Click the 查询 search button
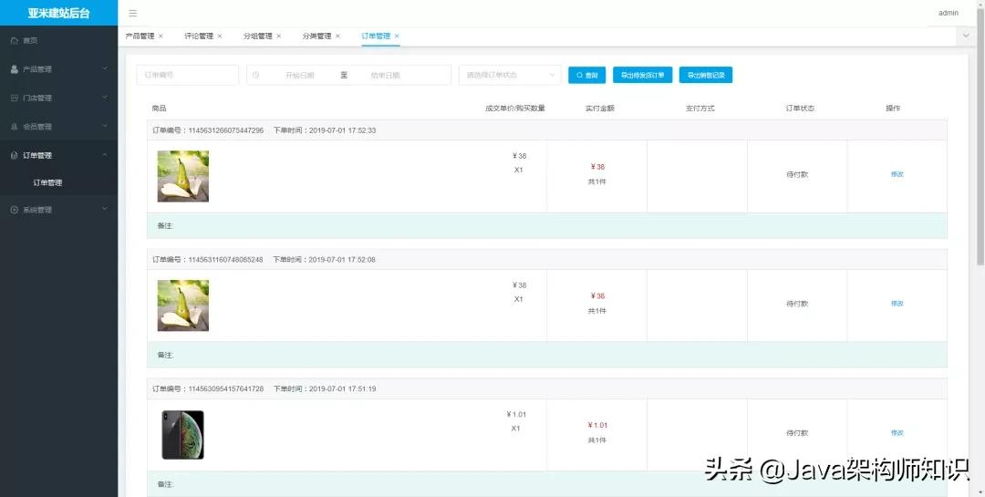The height and width of the screenshot is (497, 985). 586,75
